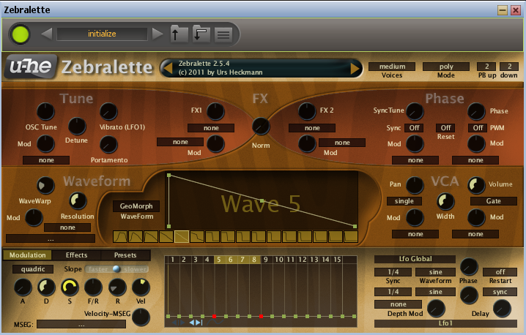
Task: Click the sine curve icon in MSEG editor
Action: 215,323
